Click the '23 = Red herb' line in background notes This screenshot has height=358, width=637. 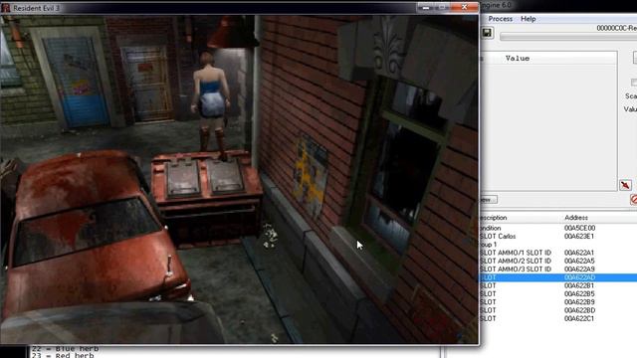[63, 355]
